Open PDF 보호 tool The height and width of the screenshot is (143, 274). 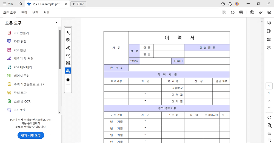click(x=16, y=110)
